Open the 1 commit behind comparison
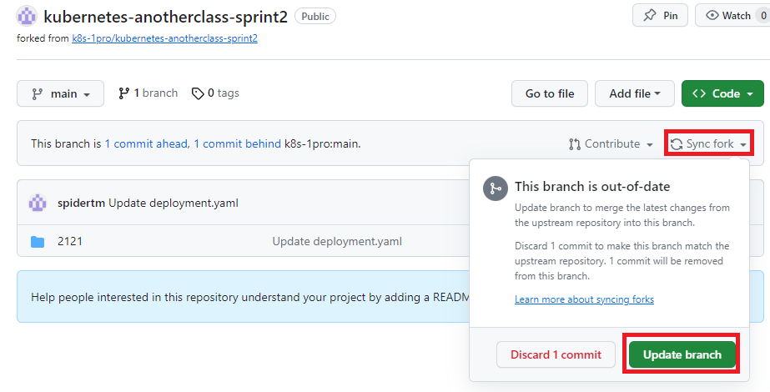Screen dimensions: 770x392 [x=237, y=144]
